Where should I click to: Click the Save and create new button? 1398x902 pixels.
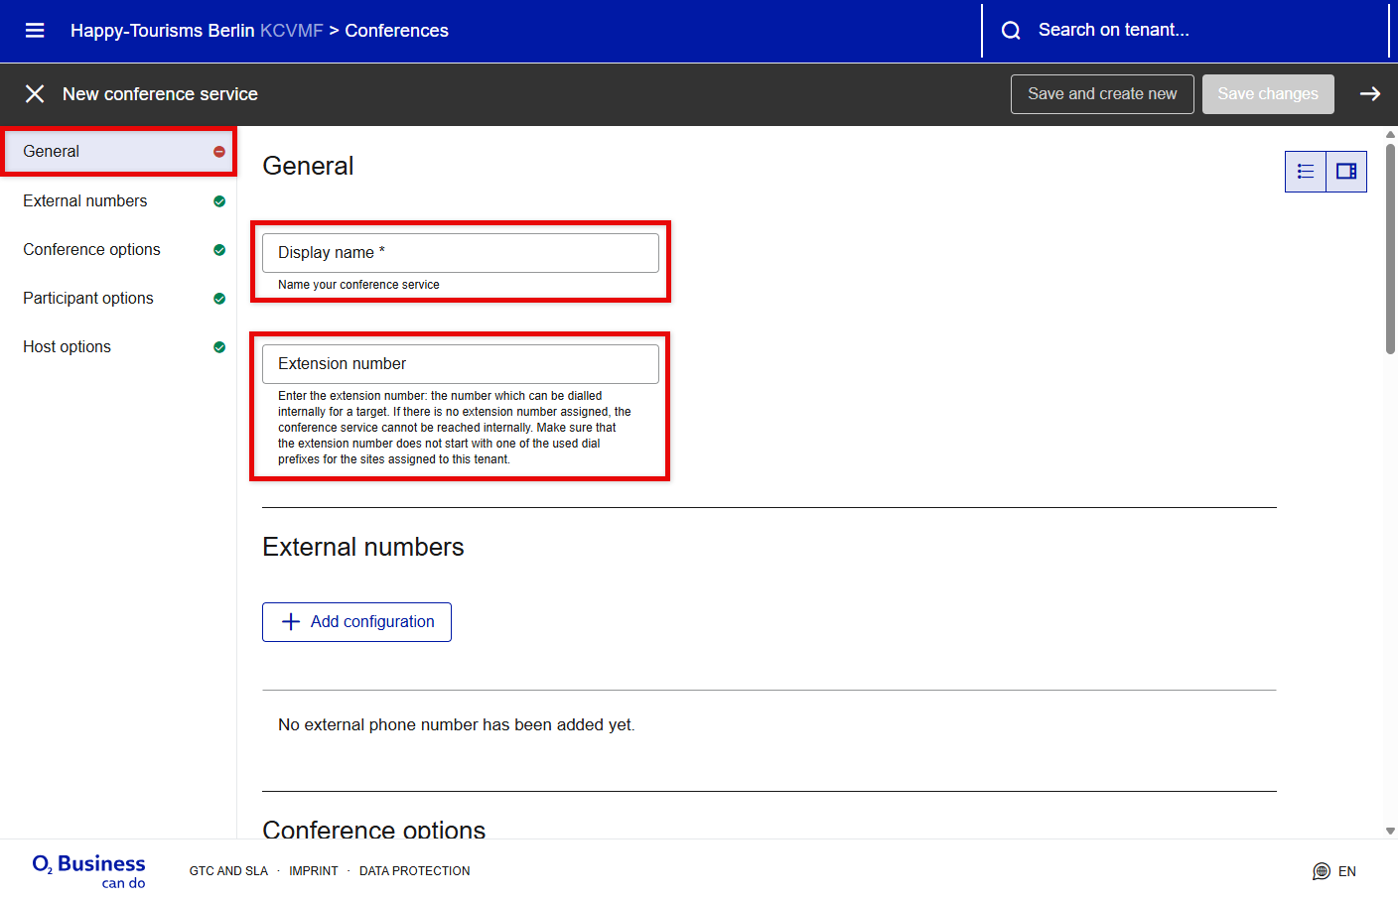pyautogui.click(x=1102, y=94)
